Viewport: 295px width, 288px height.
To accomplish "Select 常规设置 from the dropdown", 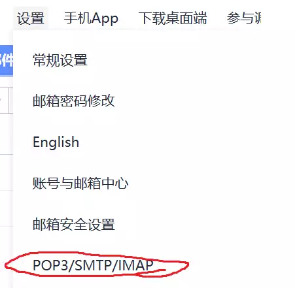I will (x=60, y=60).
